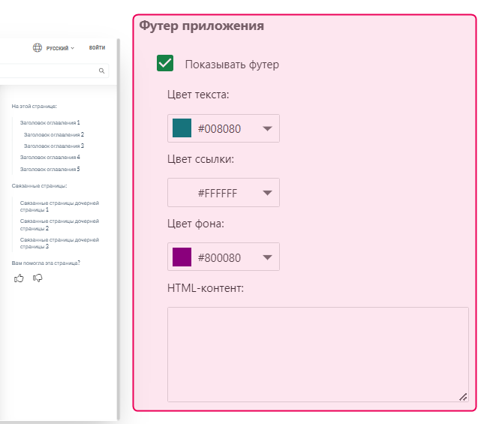Go to Заголовок оглавления 1
This screenshot has width=484, height=424.
click(50, 122)
